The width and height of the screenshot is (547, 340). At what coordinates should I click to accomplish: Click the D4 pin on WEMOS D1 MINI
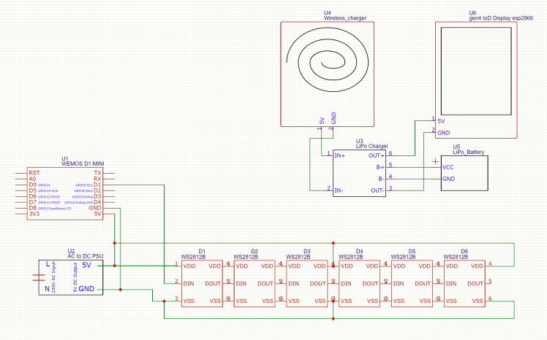[97, 202]
